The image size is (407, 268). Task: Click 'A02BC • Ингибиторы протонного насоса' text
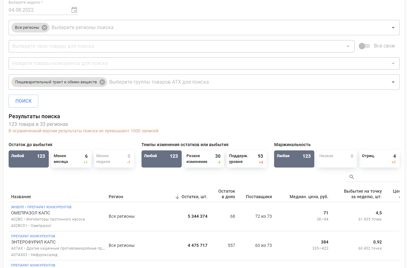pos(48,219)
